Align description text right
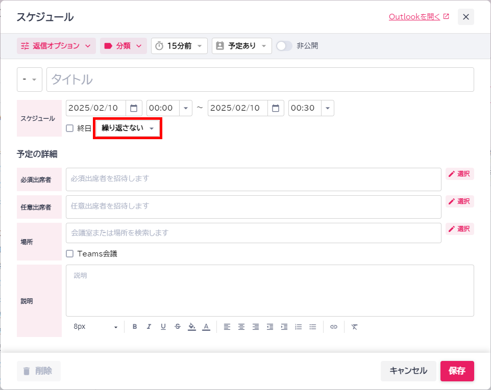The height and width of the screenshot is (390, 491). [256, 326]
